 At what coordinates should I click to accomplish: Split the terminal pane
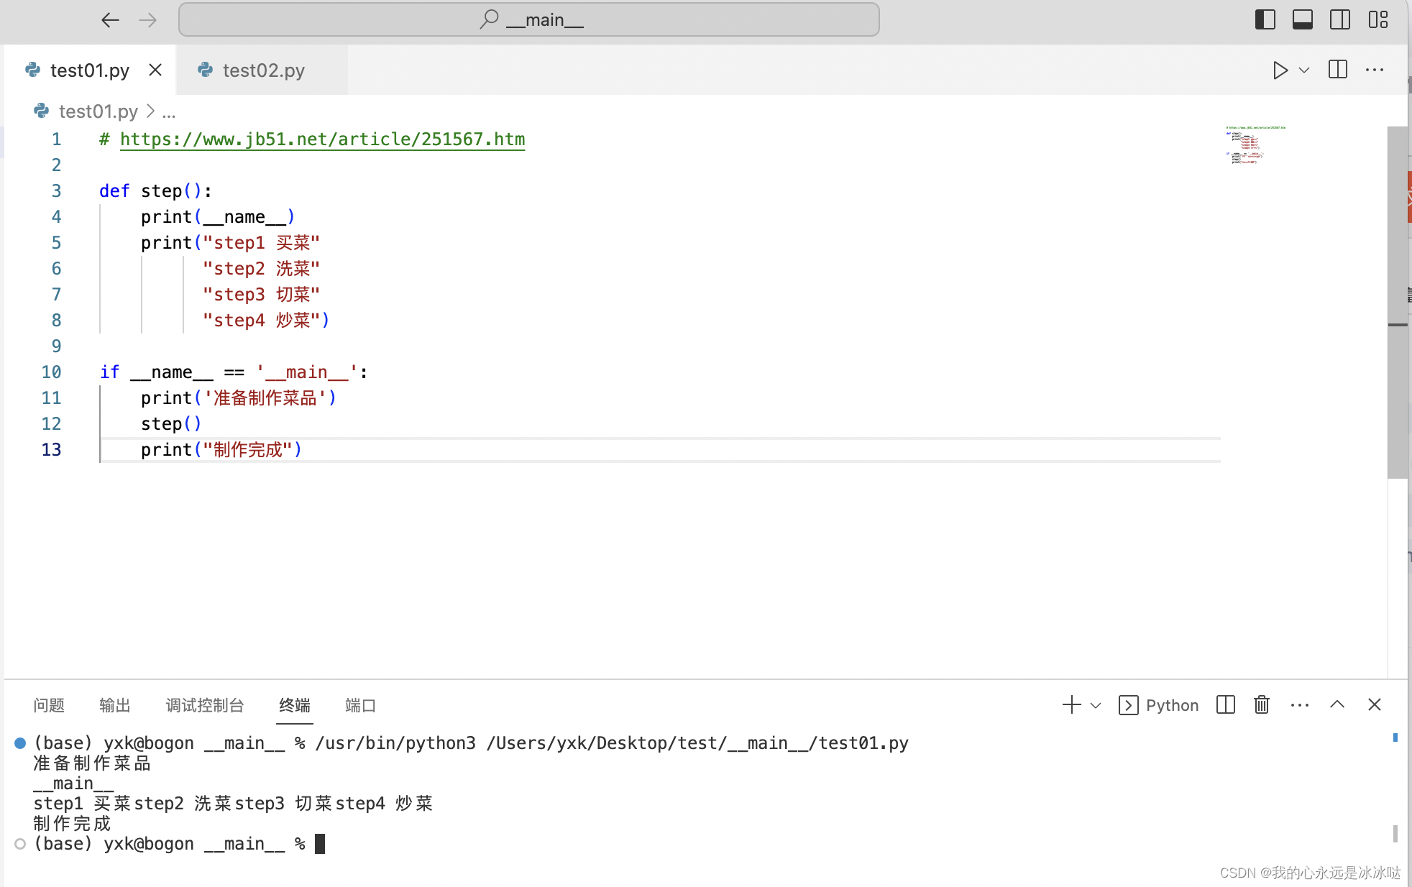coord(1226,704)
